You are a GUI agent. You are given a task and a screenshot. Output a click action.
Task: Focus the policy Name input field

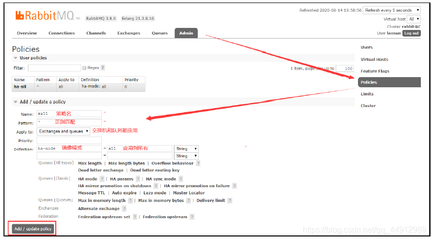[69, 114]
